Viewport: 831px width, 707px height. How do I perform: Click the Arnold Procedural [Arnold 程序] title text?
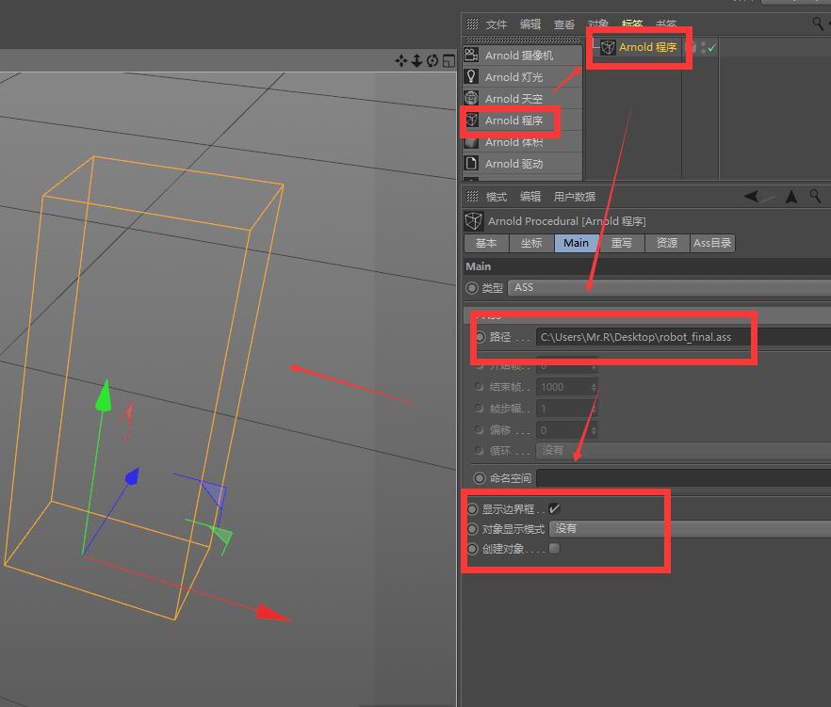[x=566, y=221]
